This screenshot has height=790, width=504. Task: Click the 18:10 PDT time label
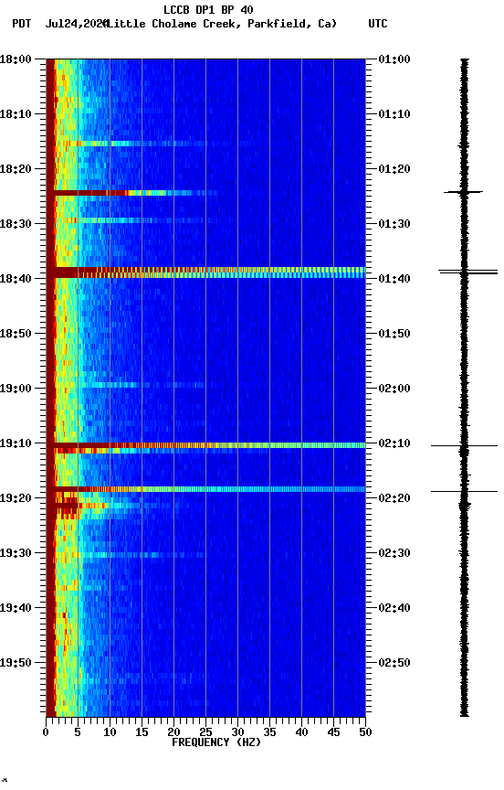[16, 114]
